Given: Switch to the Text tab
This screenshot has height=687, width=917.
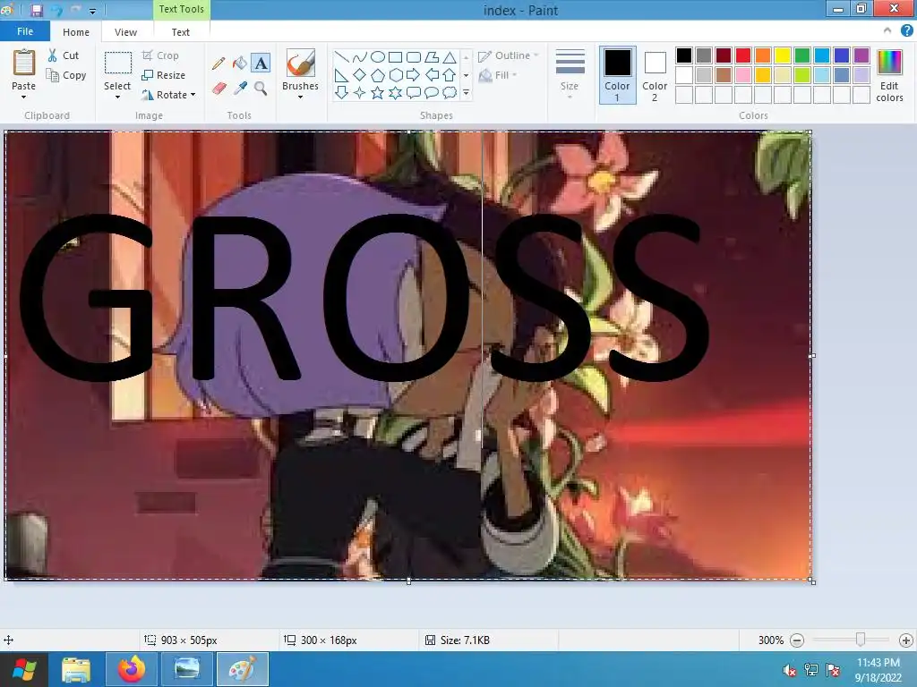Looking at the screenshot, I should point(181,32).
